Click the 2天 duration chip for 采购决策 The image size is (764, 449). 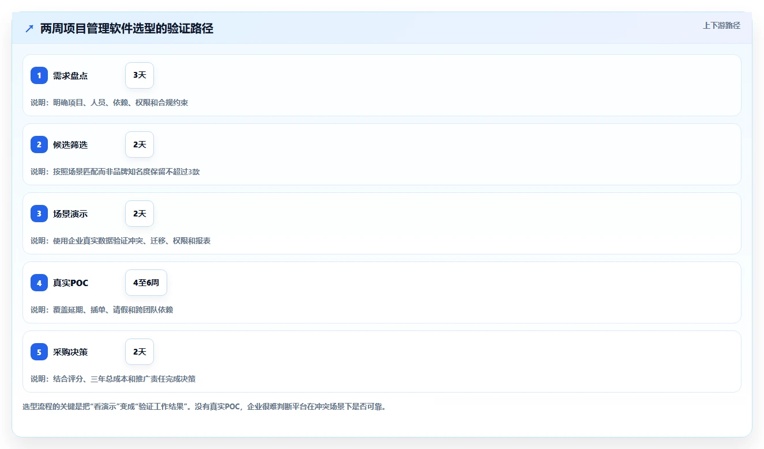pos(140,352)
